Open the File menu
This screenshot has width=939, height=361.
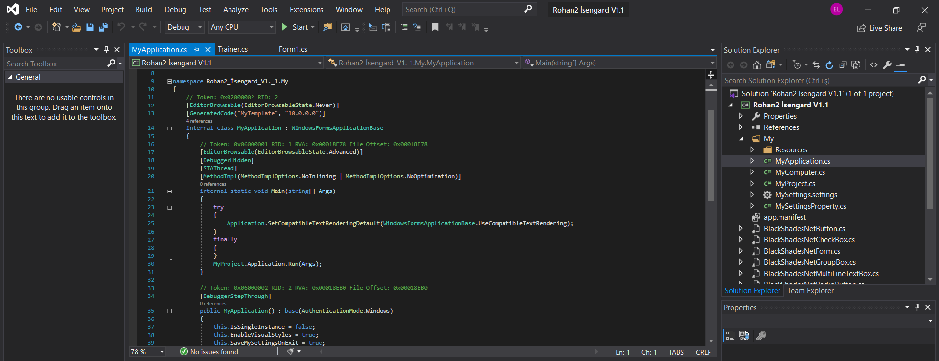(31, 10)
